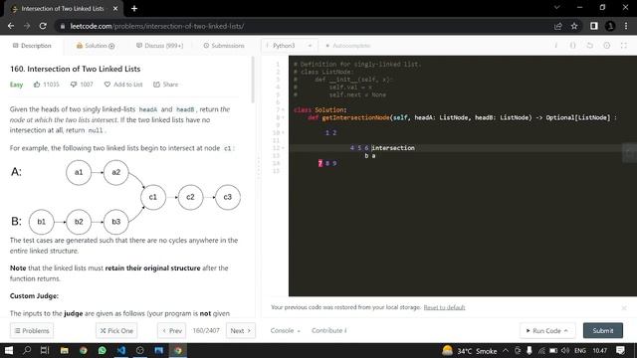
Task: Open WhatsApp from the taskbar
Action: click(x=102, y=350)
